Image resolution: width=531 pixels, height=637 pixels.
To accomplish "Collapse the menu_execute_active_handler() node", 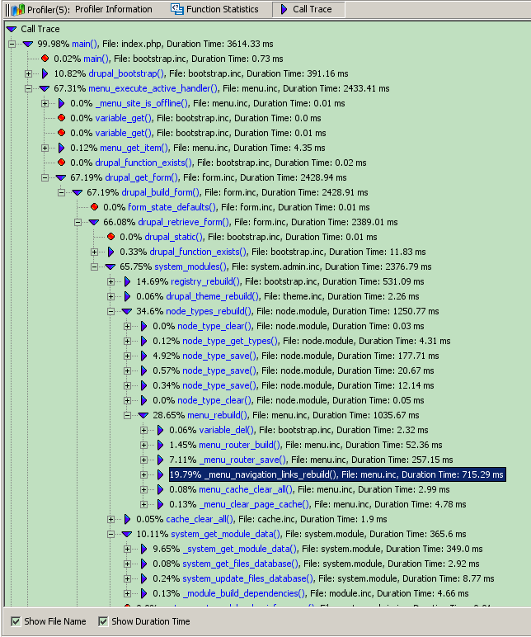I will click(x=28, y=88).
